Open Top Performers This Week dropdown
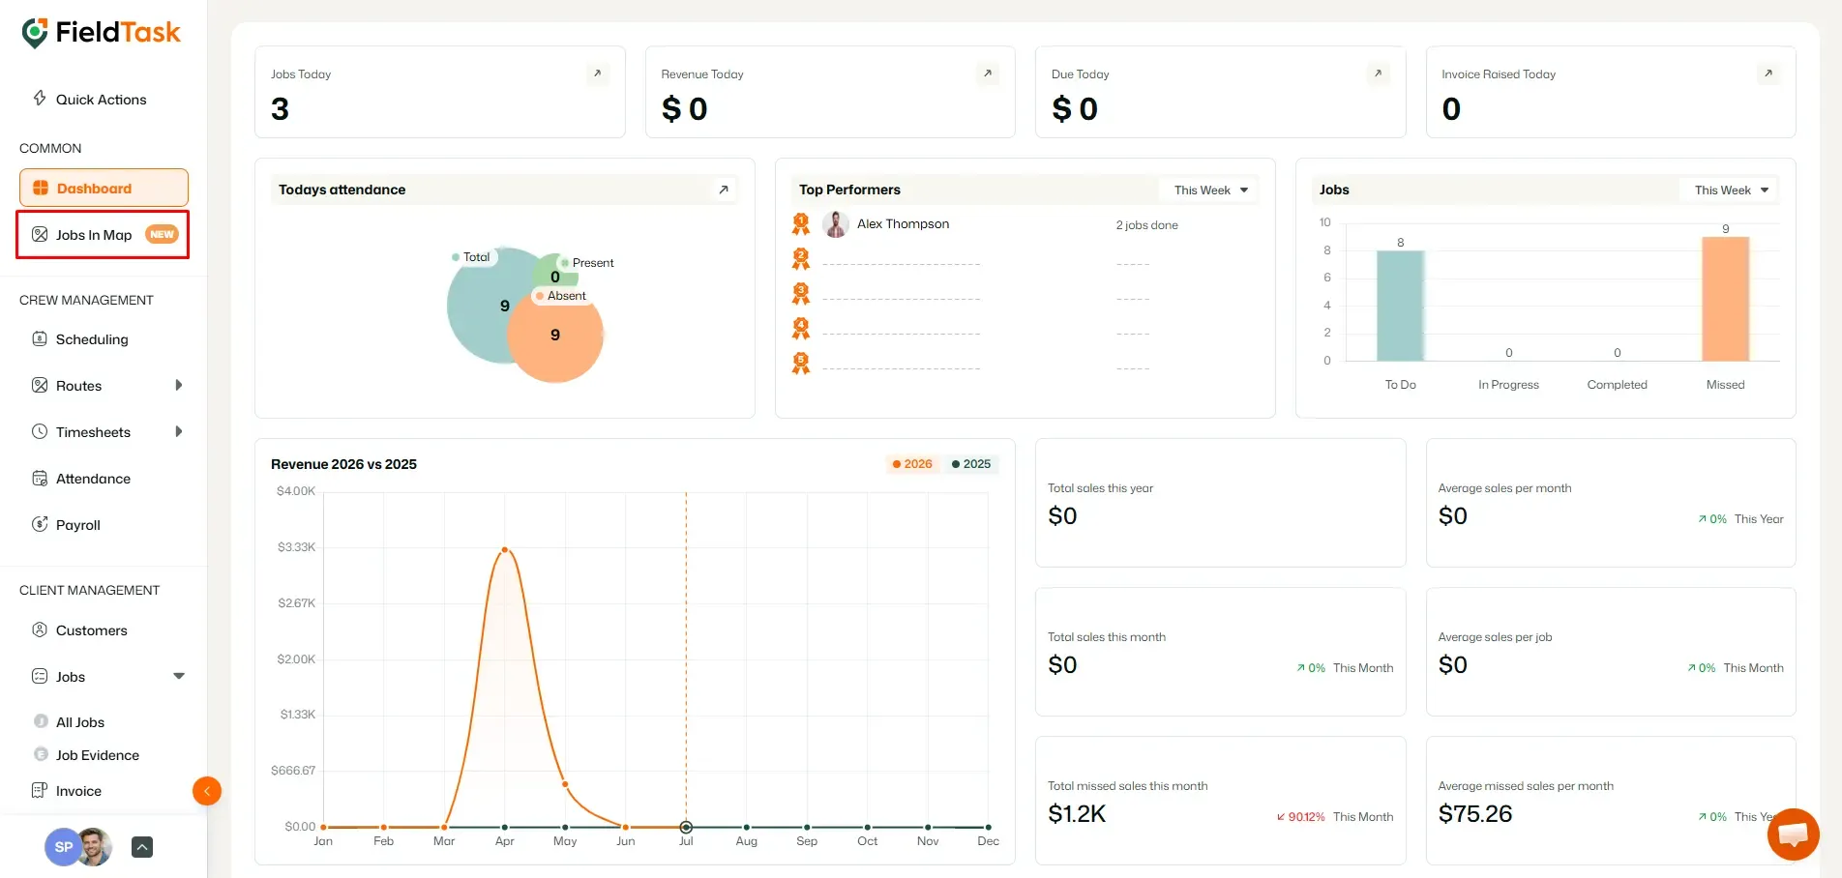The width and height of the screenshot is (1842, 878). coord(1211,190)
